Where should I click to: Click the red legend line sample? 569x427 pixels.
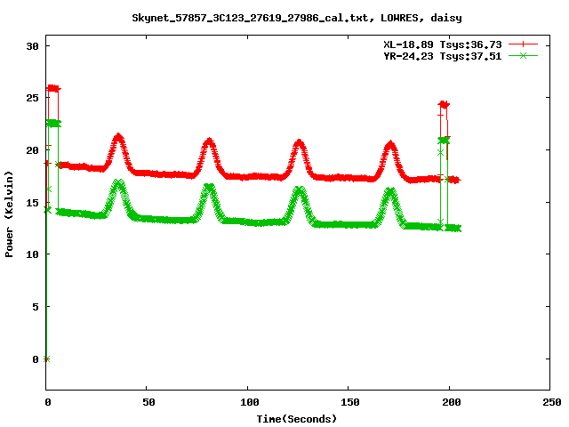pyautogui.click(x=523, y=44)
